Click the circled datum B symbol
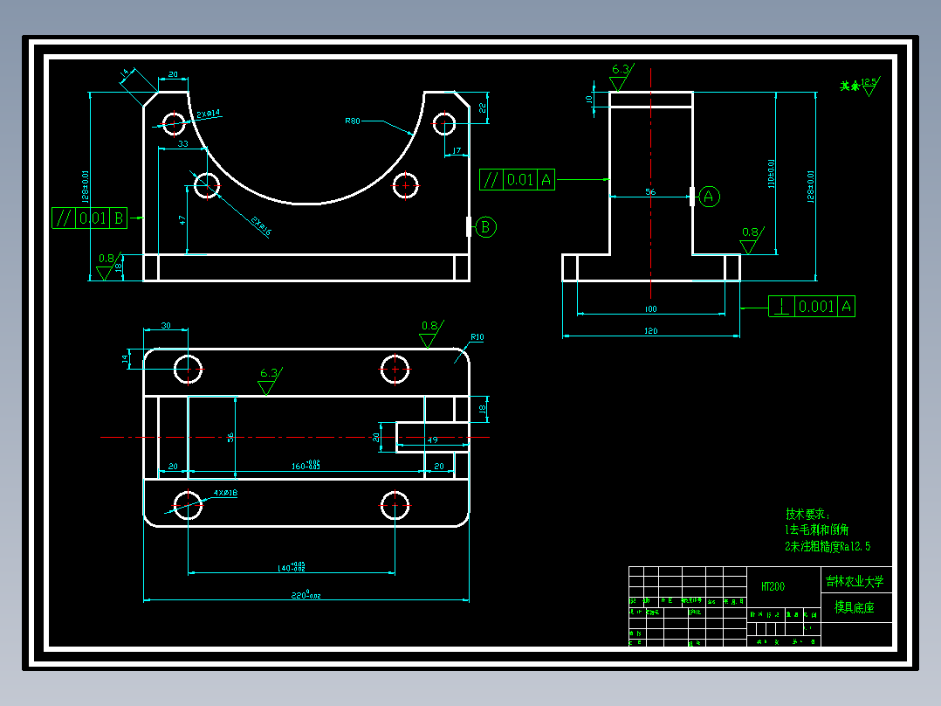Viewport: 941px width, 706px height. (x=485, y=227)
